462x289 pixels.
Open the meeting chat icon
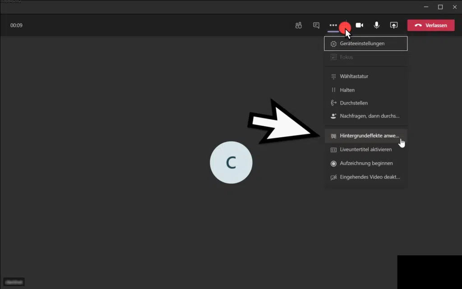[x=316, y=25]
